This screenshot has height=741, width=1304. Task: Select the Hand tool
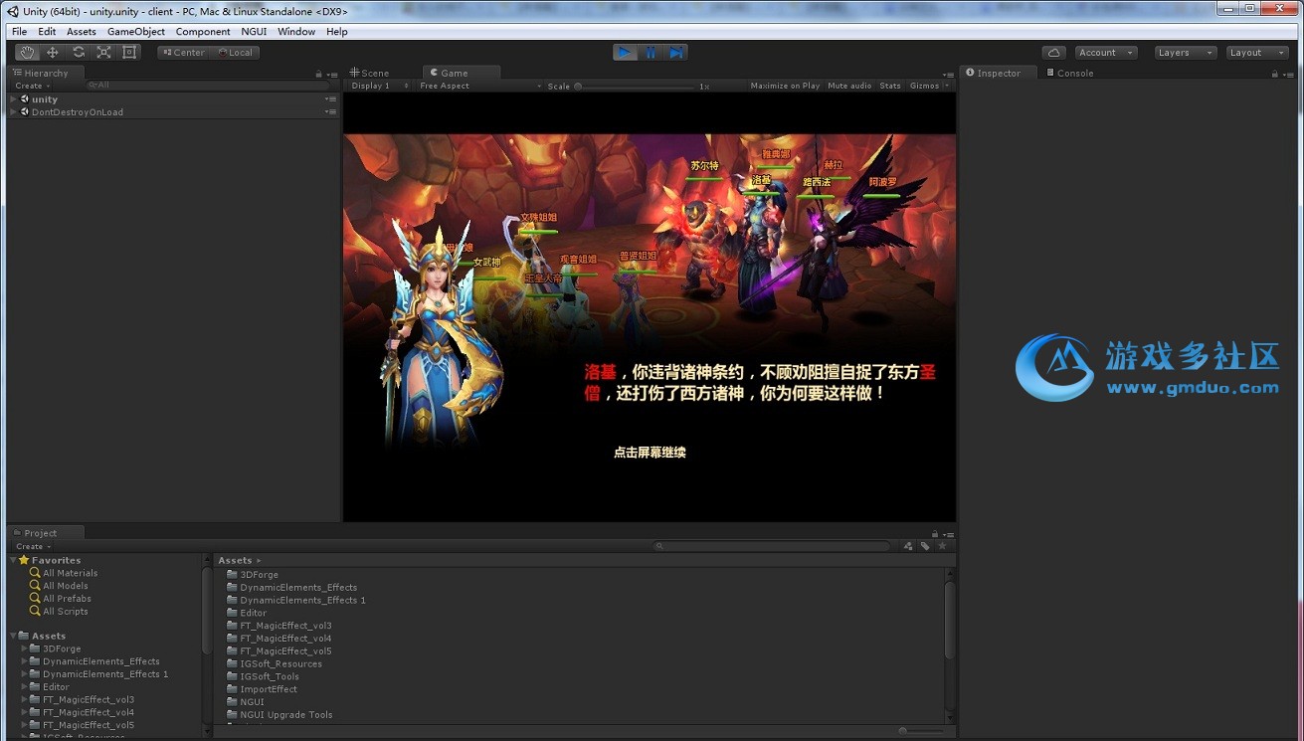(x=27, y=53)
